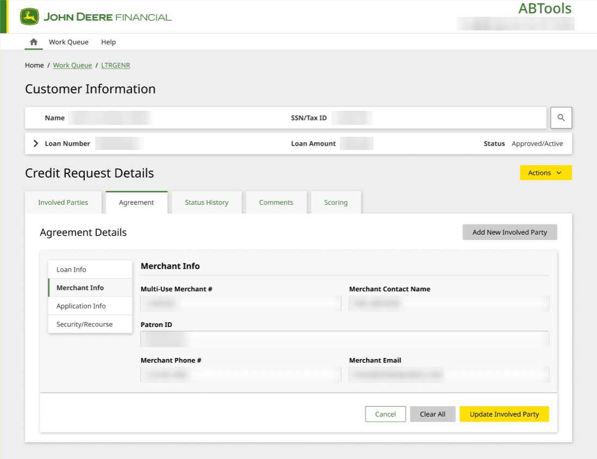This screenshot has height=459, width=597.
Task: Click the Customer Information heading
Action: click(90, 89)
